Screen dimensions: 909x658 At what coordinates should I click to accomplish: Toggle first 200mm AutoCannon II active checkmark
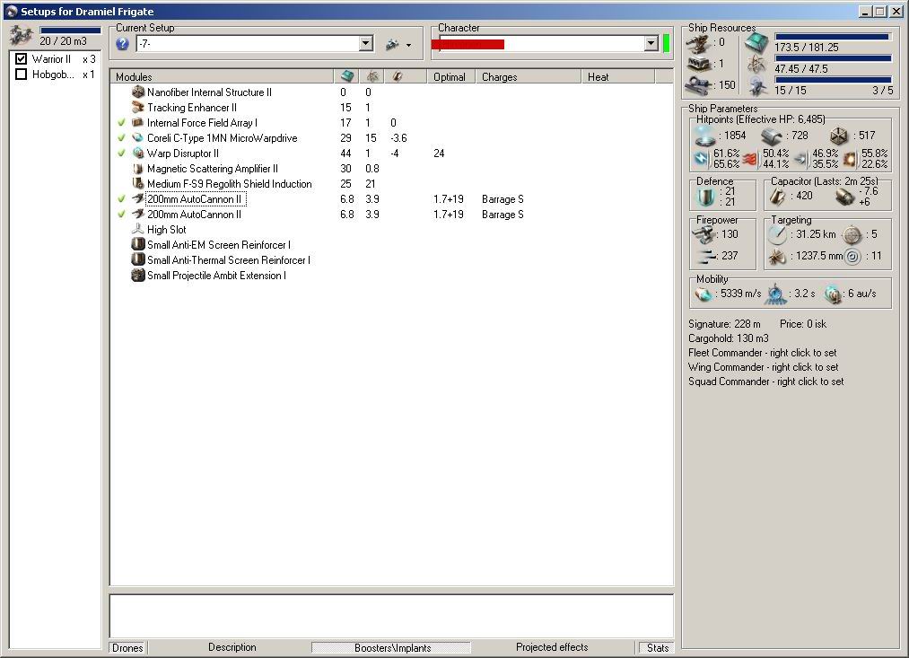121,199
